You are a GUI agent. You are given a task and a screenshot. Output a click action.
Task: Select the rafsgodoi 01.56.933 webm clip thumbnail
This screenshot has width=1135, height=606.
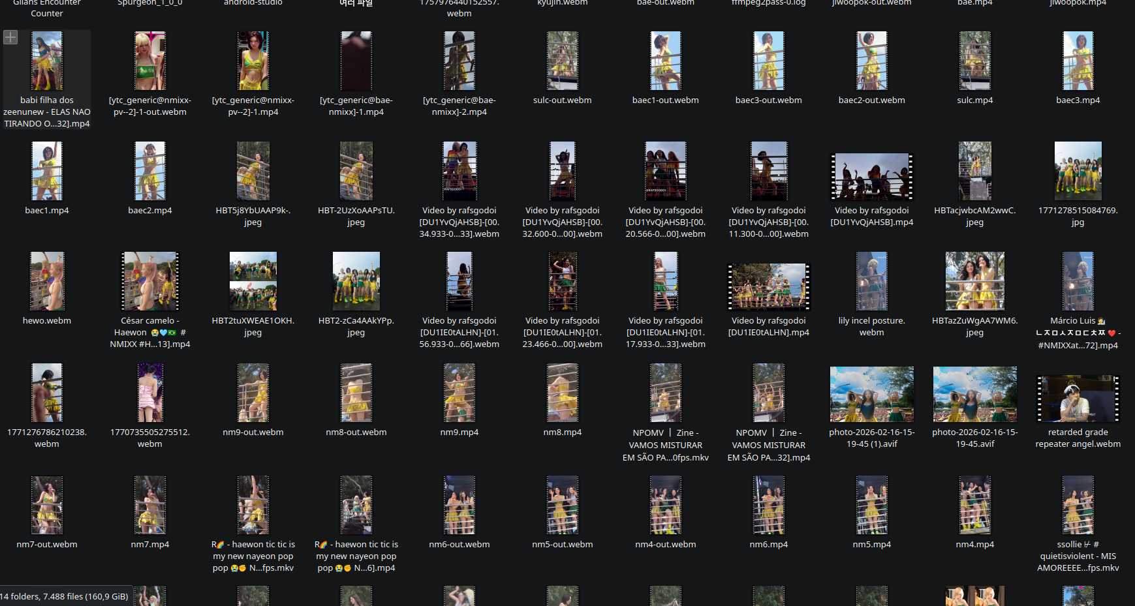(459, 281)
